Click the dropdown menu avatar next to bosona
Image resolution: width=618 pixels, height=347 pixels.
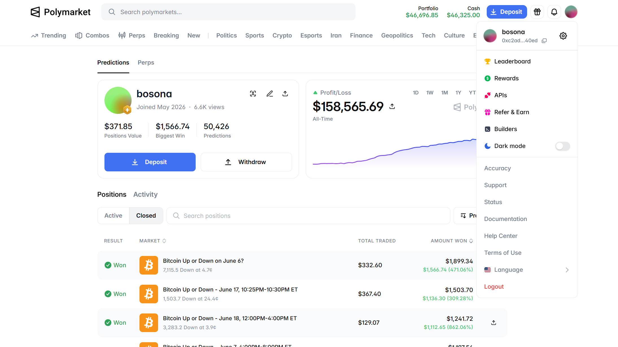(x=490, y=36)
